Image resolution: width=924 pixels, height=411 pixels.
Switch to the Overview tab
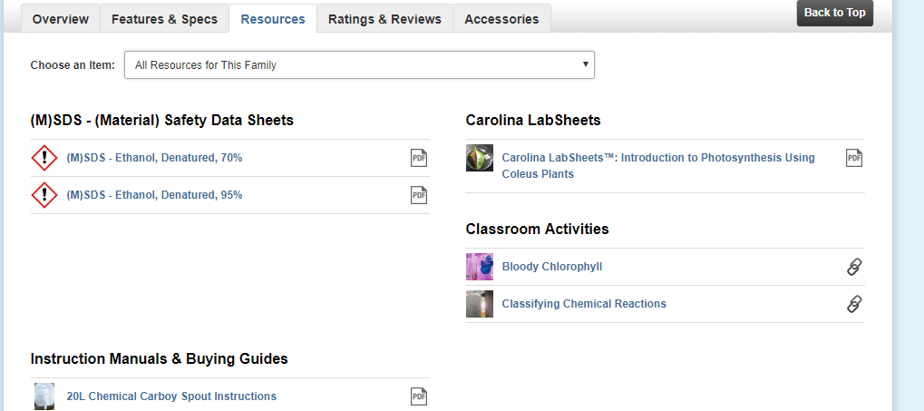[61, 19]
